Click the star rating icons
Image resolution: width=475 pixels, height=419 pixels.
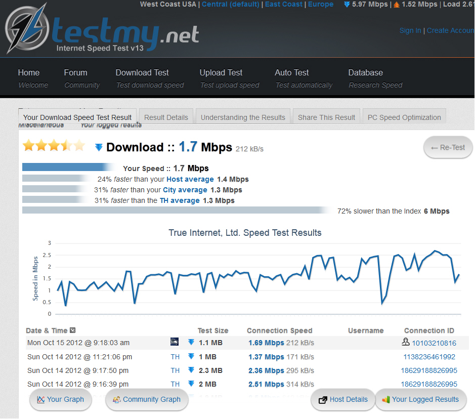tap(54, 146)
